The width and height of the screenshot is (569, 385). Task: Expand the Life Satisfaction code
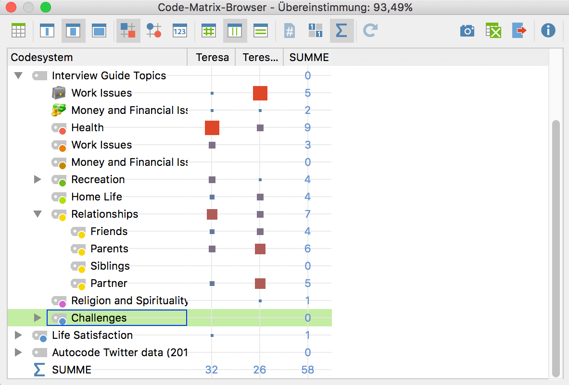pos(18,335)
